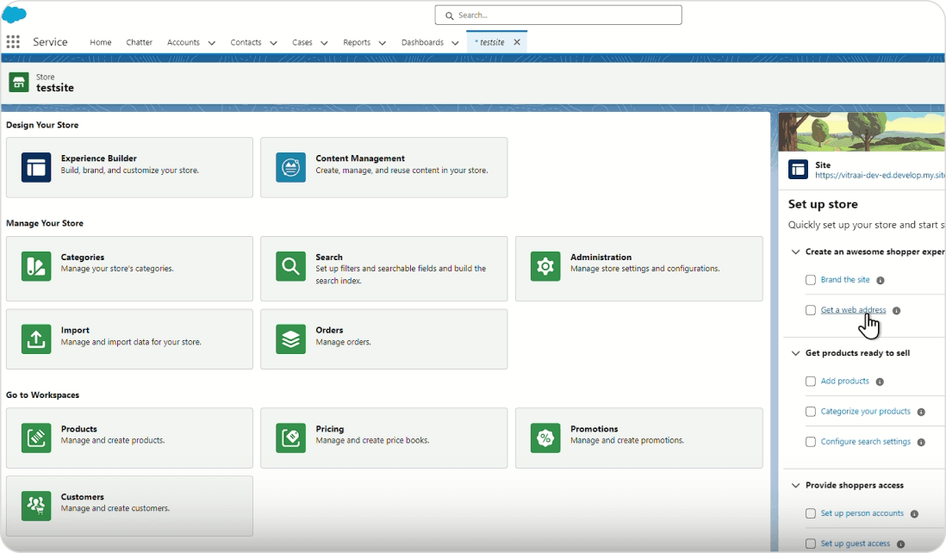Open the Accounts tab dropdown arrow
The height and width of the screenshot is (553, 946).
(x=212, y=43)
